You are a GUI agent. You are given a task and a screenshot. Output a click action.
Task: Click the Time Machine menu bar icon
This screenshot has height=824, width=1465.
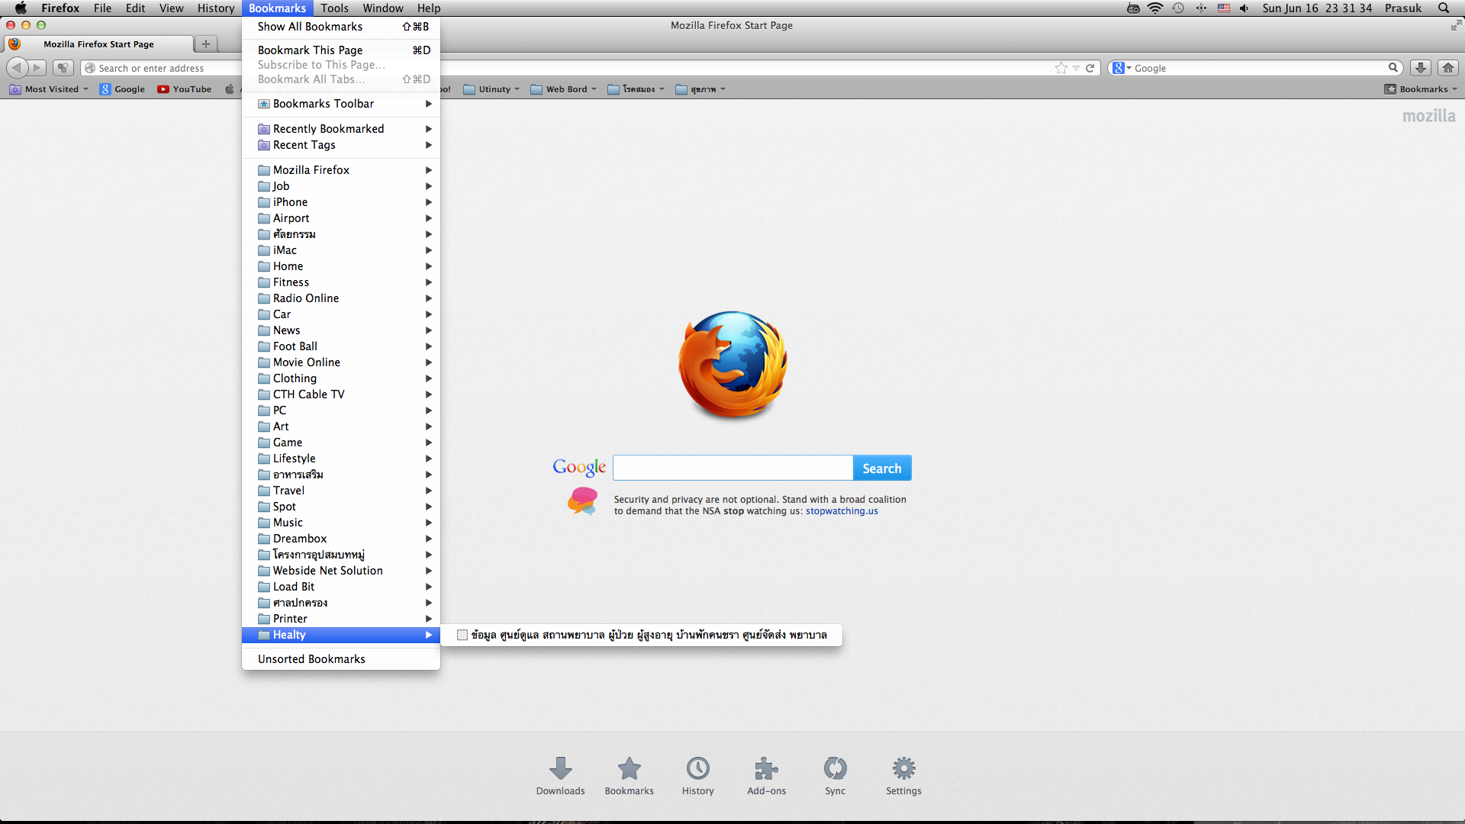1178,8
